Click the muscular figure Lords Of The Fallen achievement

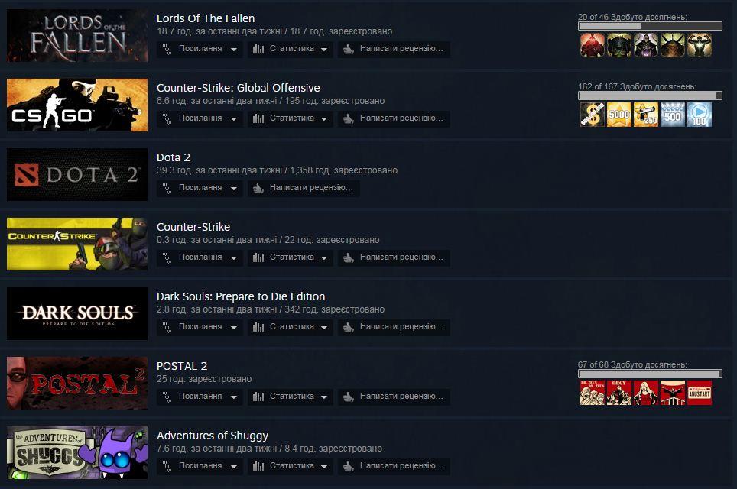700,46
